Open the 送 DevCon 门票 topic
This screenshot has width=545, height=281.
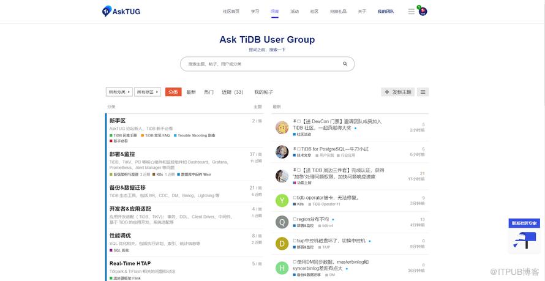pos(337,125)
